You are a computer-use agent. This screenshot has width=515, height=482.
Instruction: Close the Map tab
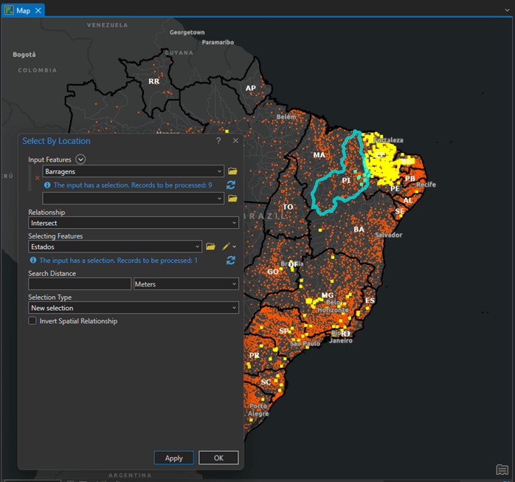click(38, 11)
